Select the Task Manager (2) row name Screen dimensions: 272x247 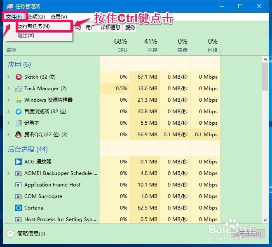click(x=45, y=89)
